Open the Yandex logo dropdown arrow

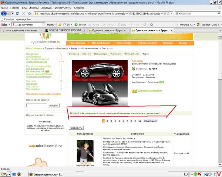10,25
